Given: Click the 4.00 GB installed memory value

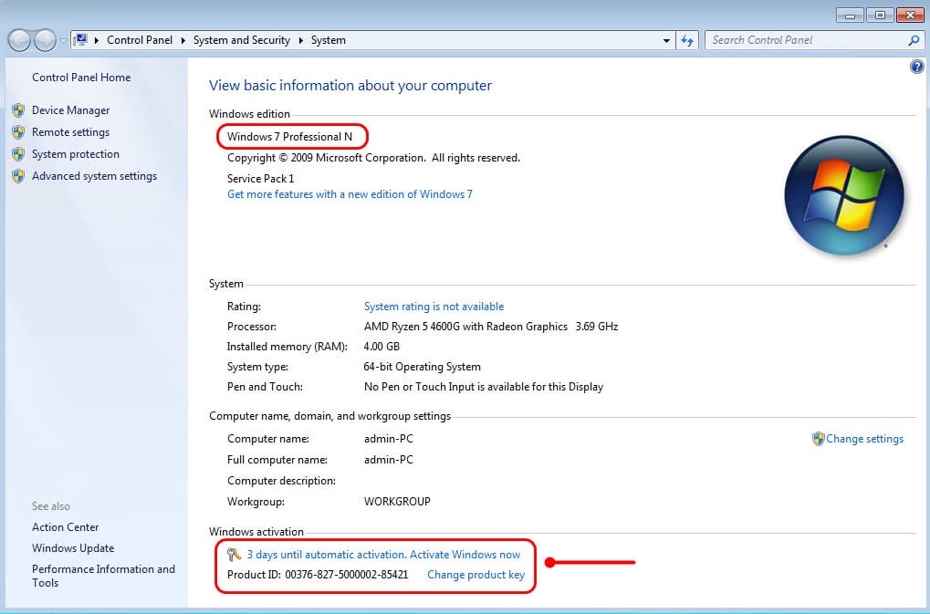Looking at the screenshot, I should (381, 347).
